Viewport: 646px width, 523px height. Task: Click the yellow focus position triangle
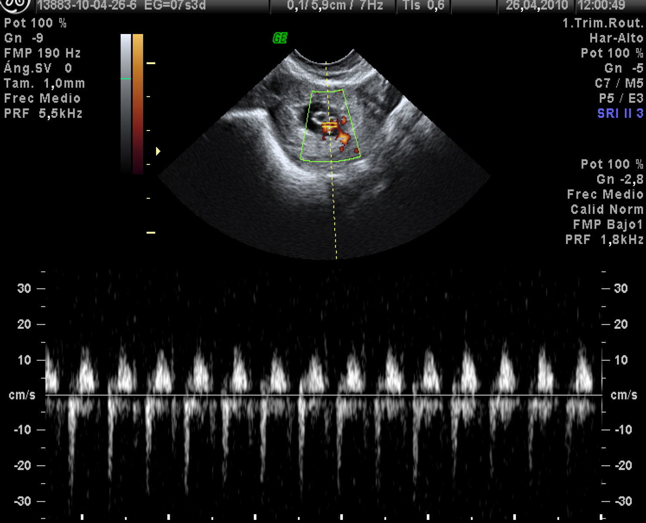click(x=158, y=151)
